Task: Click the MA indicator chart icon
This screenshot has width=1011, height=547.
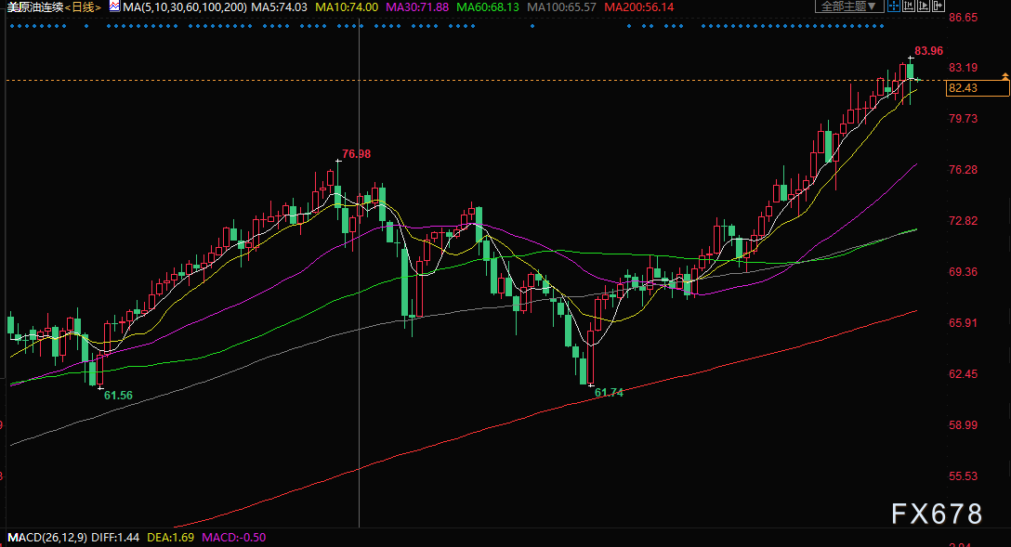Action: (x=114, y=7)
